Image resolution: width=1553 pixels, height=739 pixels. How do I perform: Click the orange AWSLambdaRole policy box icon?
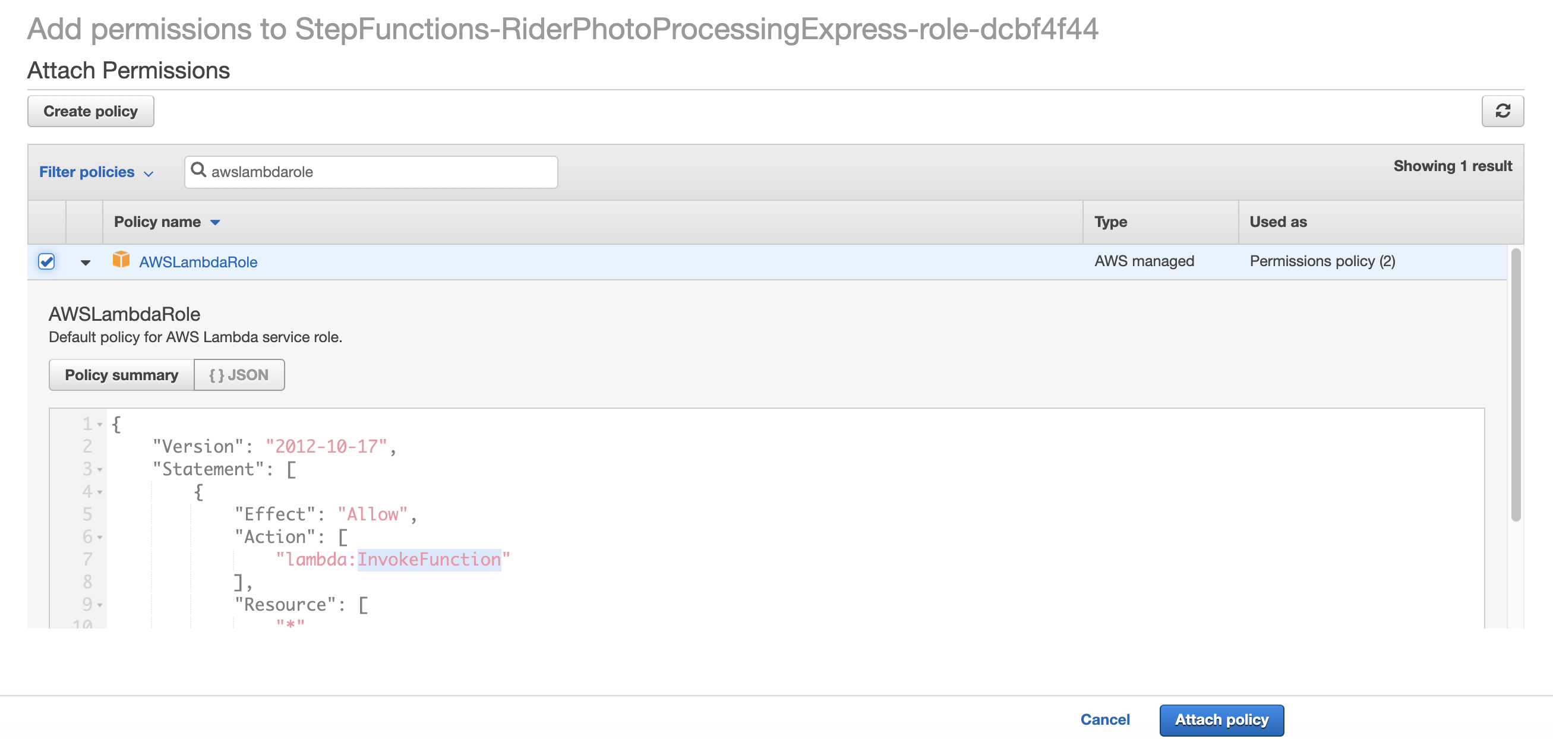(x=121, y=260)
